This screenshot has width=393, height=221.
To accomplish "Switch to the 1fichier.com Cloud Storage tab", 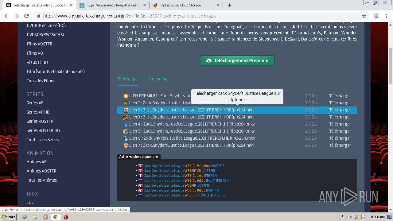I will pos(186,5).
